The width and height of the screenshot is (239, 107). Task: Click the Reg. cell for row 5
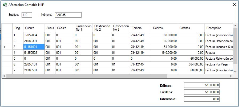coord(18,59)
